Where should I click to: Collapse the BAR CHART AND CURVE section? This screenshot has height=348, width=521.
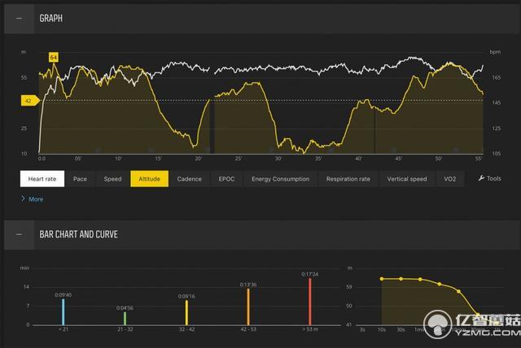[20, 234]
